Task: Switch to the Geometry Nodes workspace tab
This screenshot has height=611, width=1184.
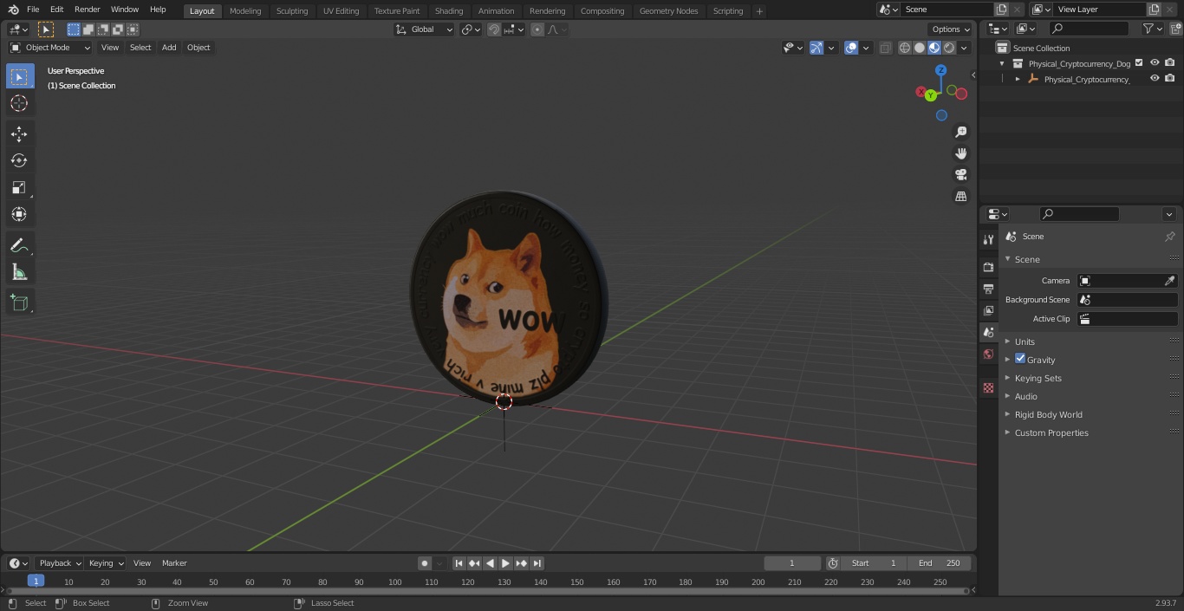Action: click(668, 10)
